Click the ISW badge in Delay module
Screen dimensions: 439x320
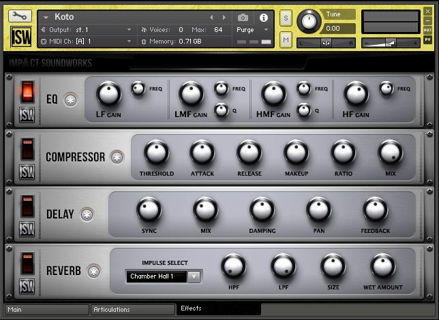pos(27,229)
